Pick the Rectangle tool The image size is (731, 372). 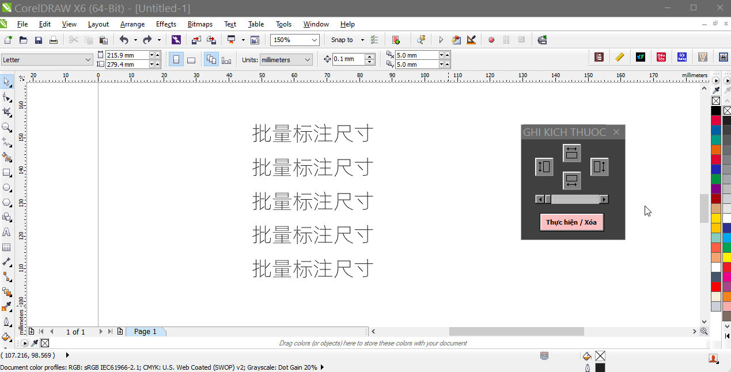click(7, 172)
